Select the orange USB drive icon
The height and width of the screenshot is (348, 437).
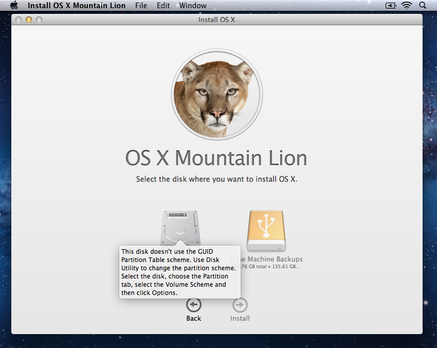[x=266, y=230]
